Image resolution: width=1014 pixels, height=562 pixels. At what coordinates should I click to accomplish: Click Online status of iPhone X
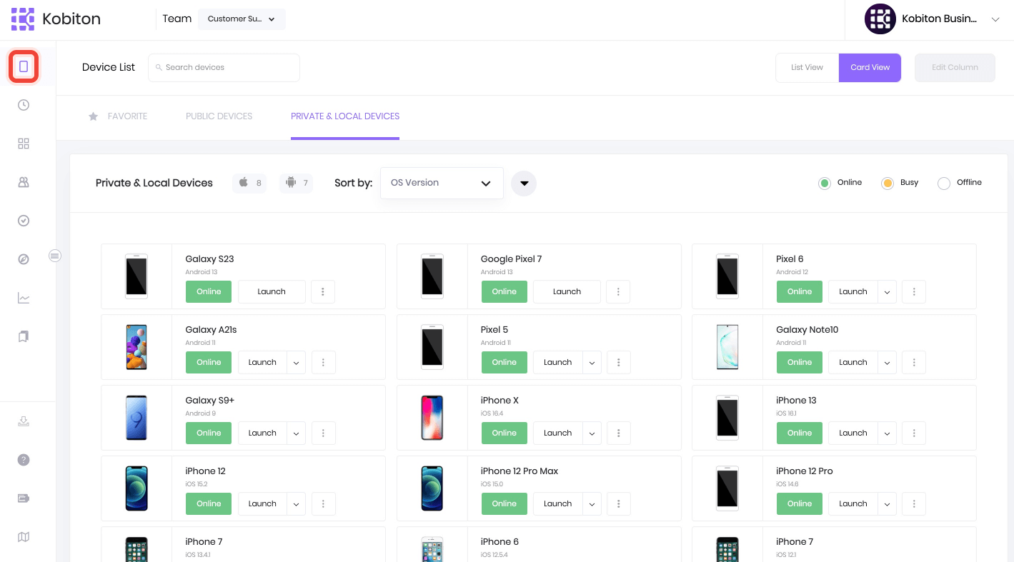[x=504, y=433]
